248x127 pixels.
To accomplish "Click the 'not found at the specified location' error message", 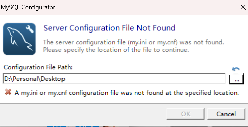I will point(127,93).
